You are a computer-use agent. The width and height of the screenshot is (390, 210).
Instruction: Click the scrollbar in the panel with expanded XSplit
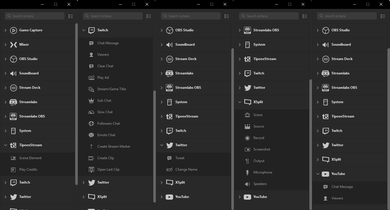(x=311, y=144)
